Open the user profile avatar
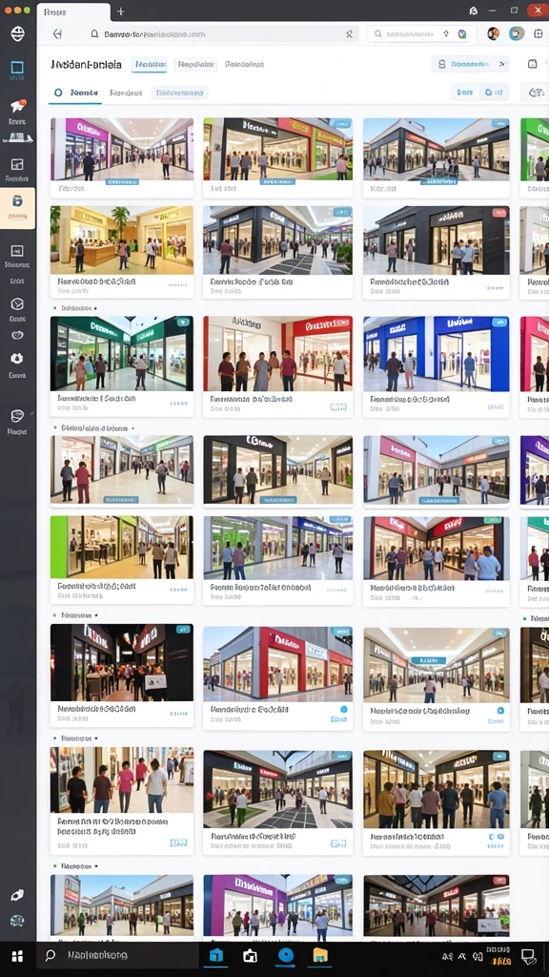The width and height of the screenshot is (549, 977). coord(493,33)
